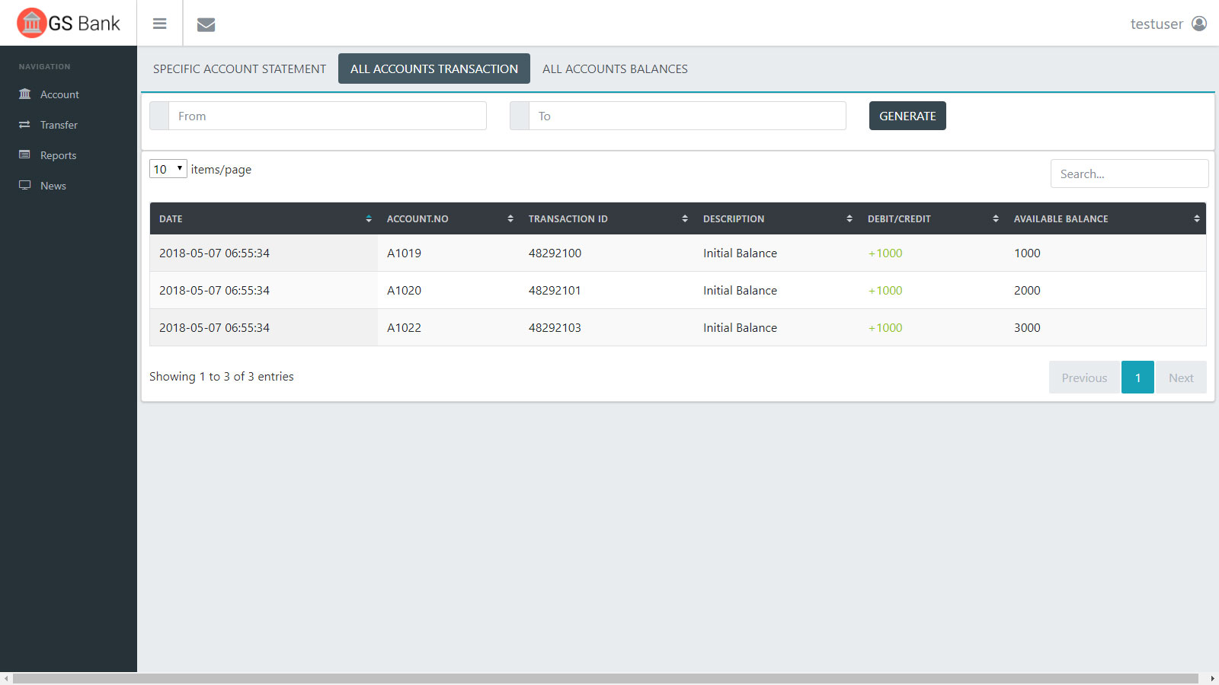Viewport: 1219px width, 685px height.
Task: Click the horizontal scrollbar at the bottom
Action: point(605,678)
